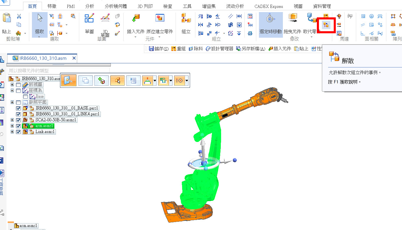Expand the SCA2-00-50B-50.asm:1 node
The width and height of the screenshot is (402, 230).
12,120
